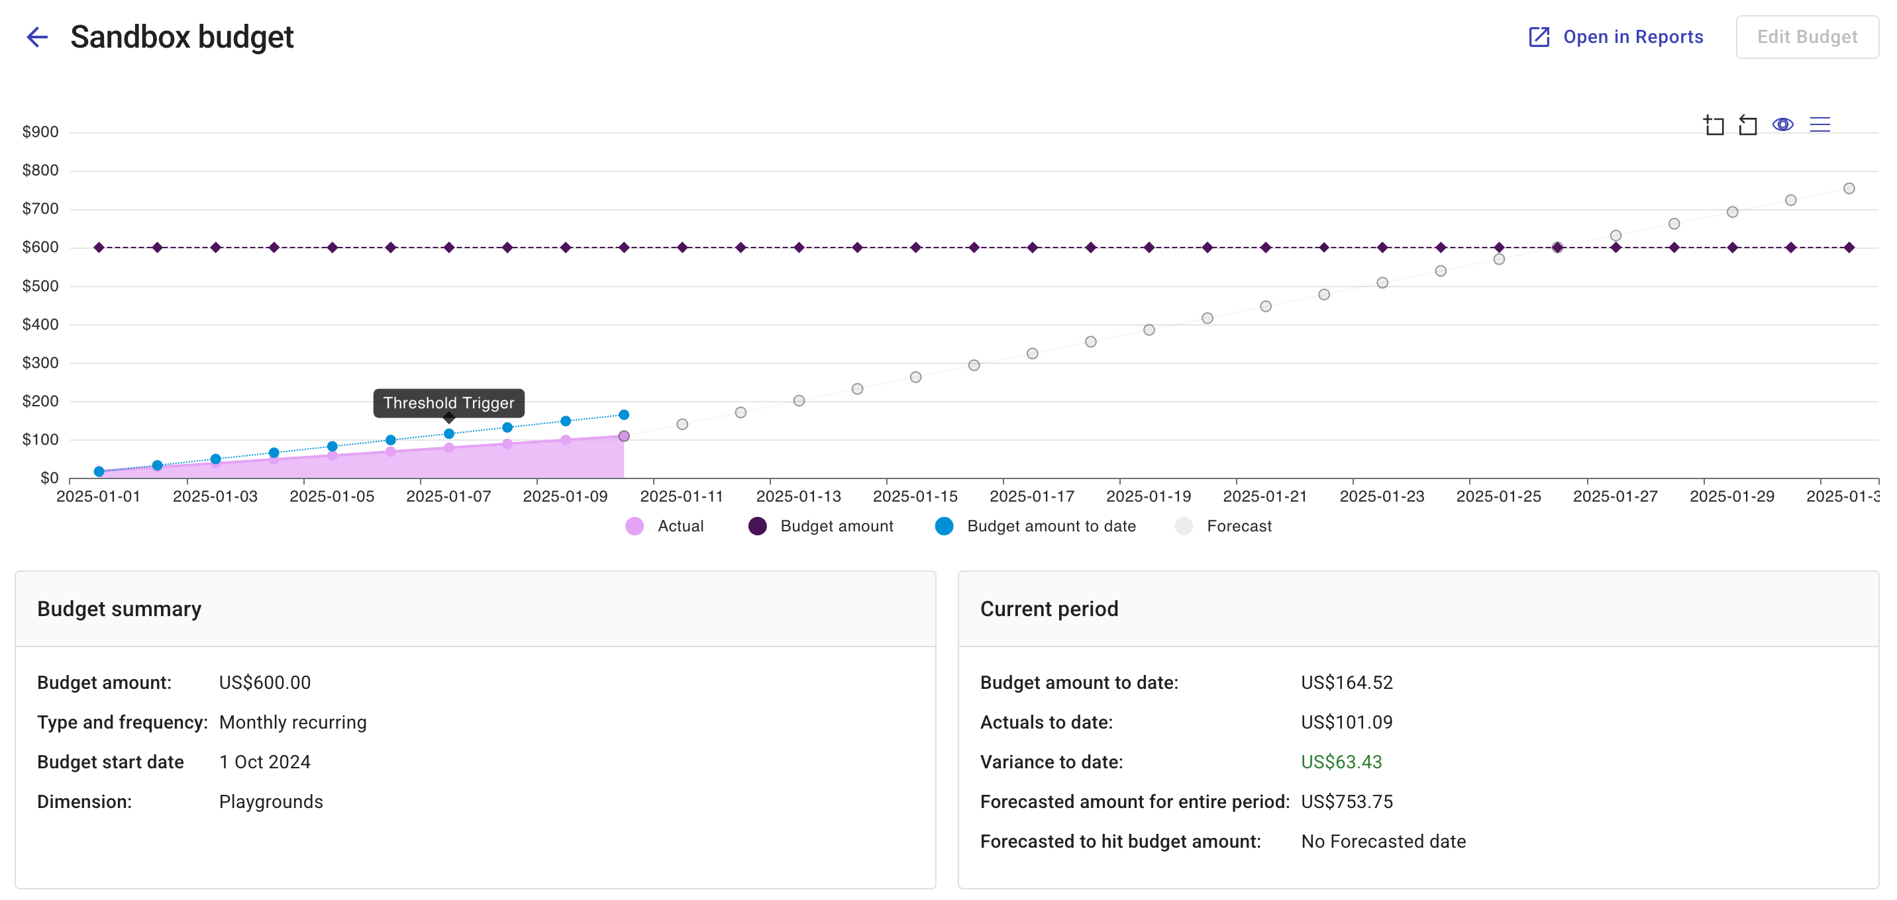Toggle chart series visibility eye icon

coord(1782,124)
